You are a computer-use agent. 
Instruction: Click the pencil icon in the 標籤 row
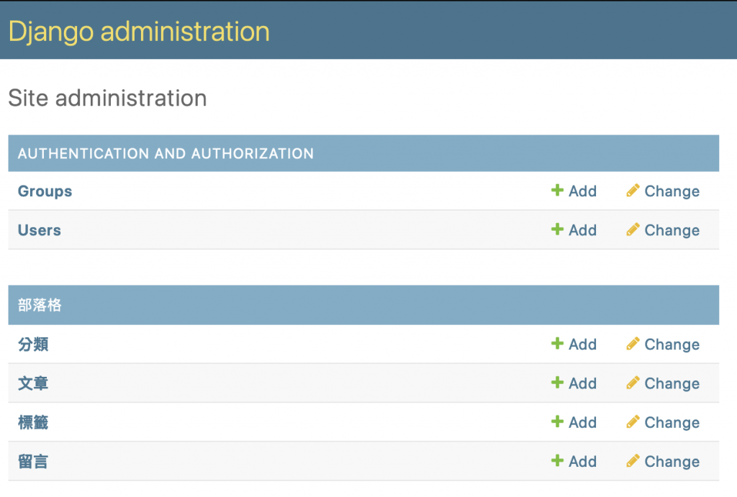633,421
